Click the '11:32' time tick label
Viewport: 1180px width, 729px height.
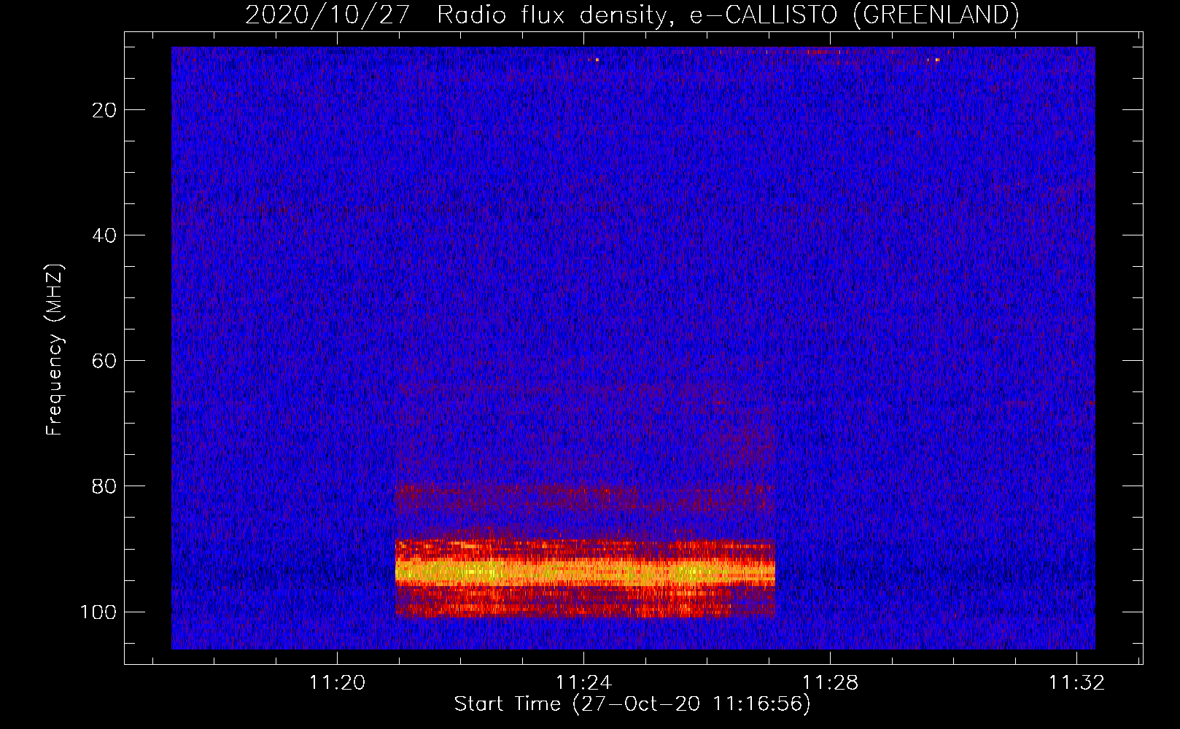point(1076,683)
